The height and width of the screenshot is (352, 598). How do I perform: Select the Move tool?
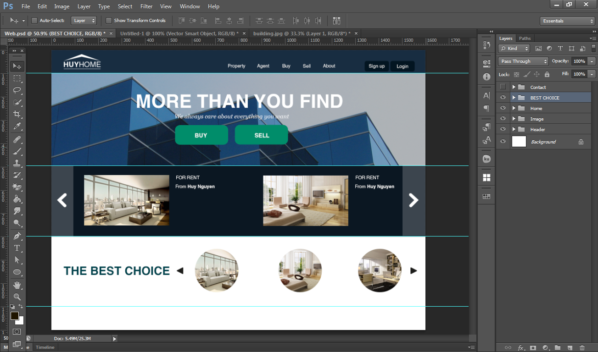click(x=17, y=66)
